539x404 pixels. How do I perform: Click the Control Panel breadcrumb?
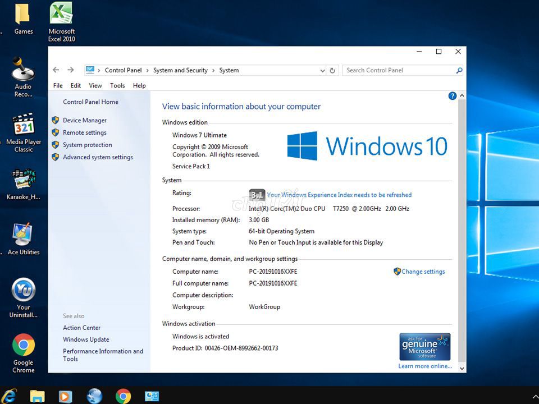click(x=123, y=71)
